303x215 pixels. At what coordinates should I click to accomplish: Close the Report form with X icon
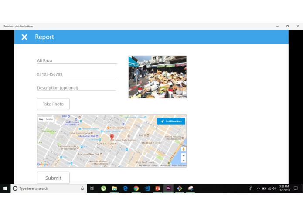click(x=24, y=37)
